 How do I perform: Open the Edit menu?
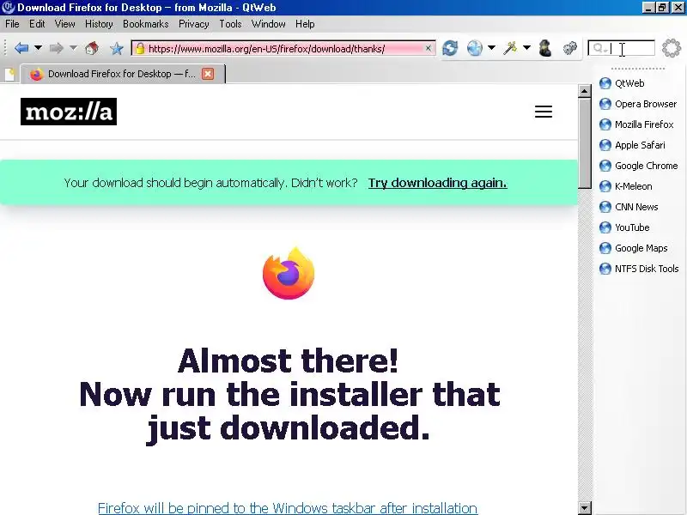[x=37, y=24]
